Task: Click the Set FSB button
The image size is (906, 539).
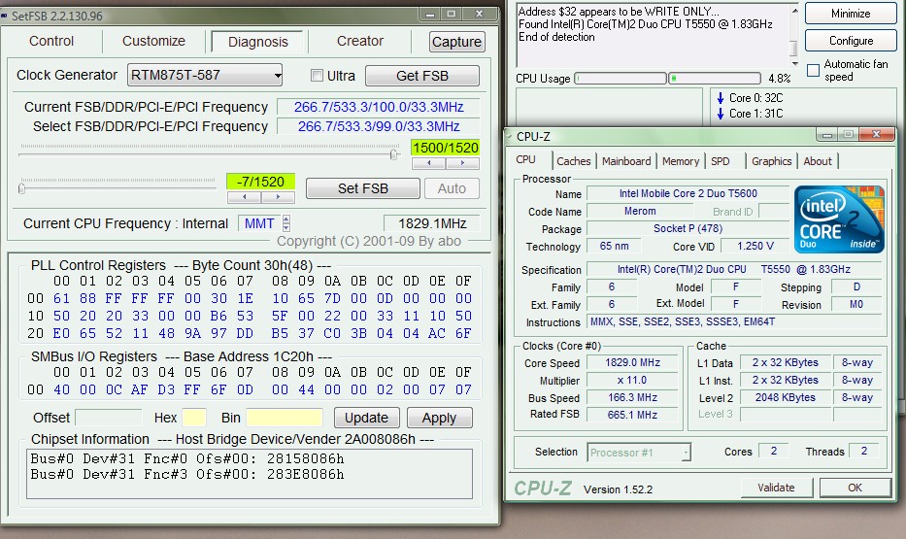Action: click(x=363, y=188)
